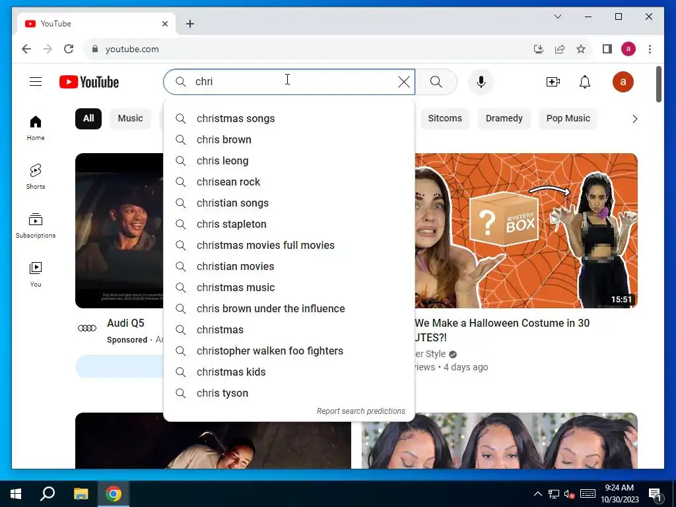Close the YouTube browser tab
676x507 pixels.
tap(164, 24)
